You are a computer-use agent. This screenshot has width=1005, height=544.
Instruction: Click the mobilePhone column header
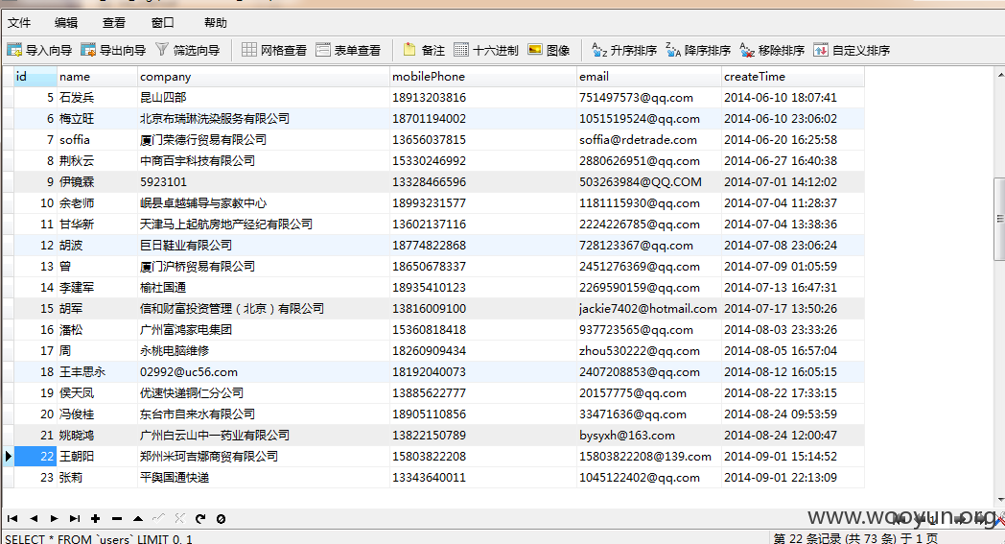click(x=483, y=77)
